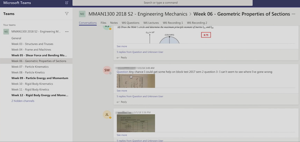The height and width of the screenshot is (142, 300).
Task: Open Week 10 - Rigid Body Kinematics channel
Action: pos(36,84)
